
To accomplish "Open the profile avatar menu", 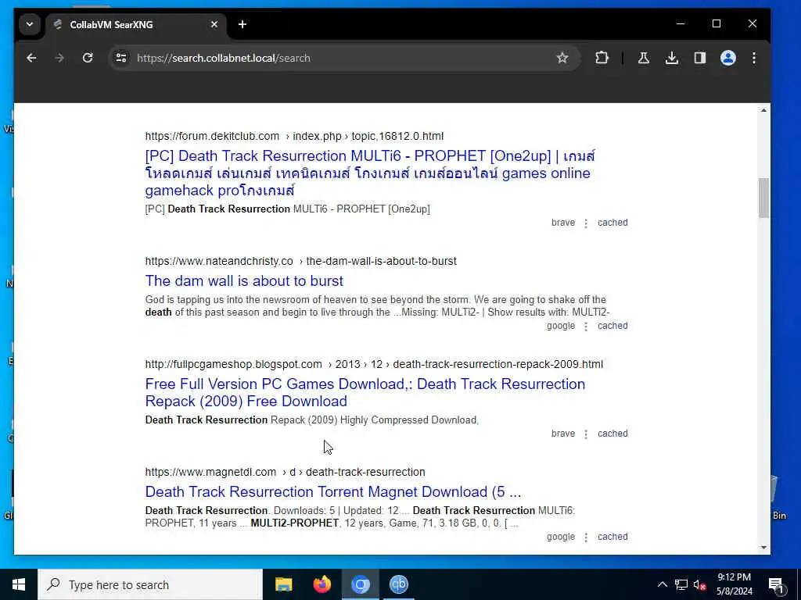I will [728, 58].
